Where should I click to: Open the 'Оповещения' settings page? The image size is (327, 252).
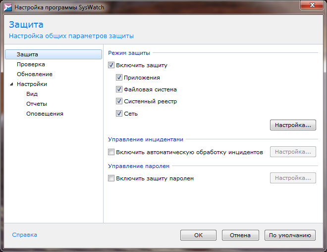click(45, 114)
